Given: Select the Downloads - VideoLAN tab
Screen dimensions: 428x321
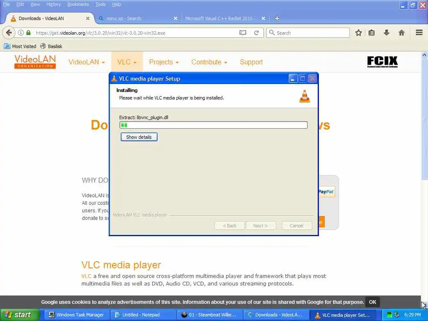Looking at the screenshot, I should coord(49,18).
